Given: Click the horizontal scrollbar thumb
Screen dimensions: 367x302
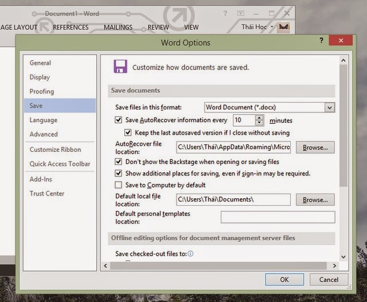Looking at the screenshot, I should [218, 265].
